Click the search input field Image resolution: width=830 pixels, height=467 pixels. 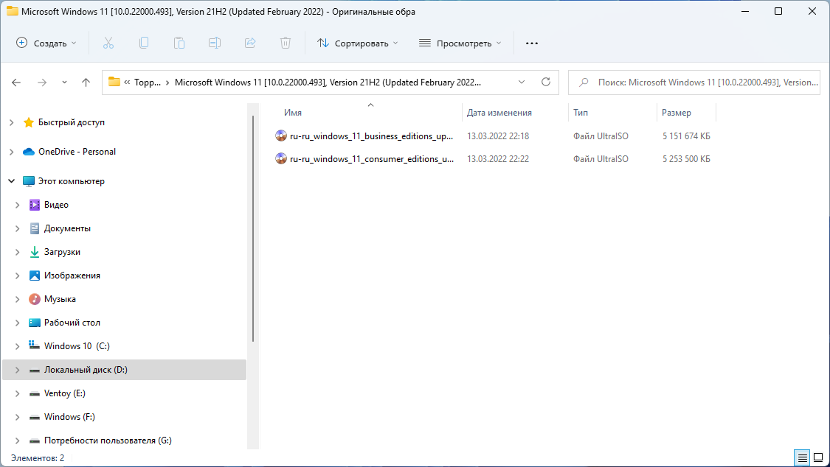point(694,82)
